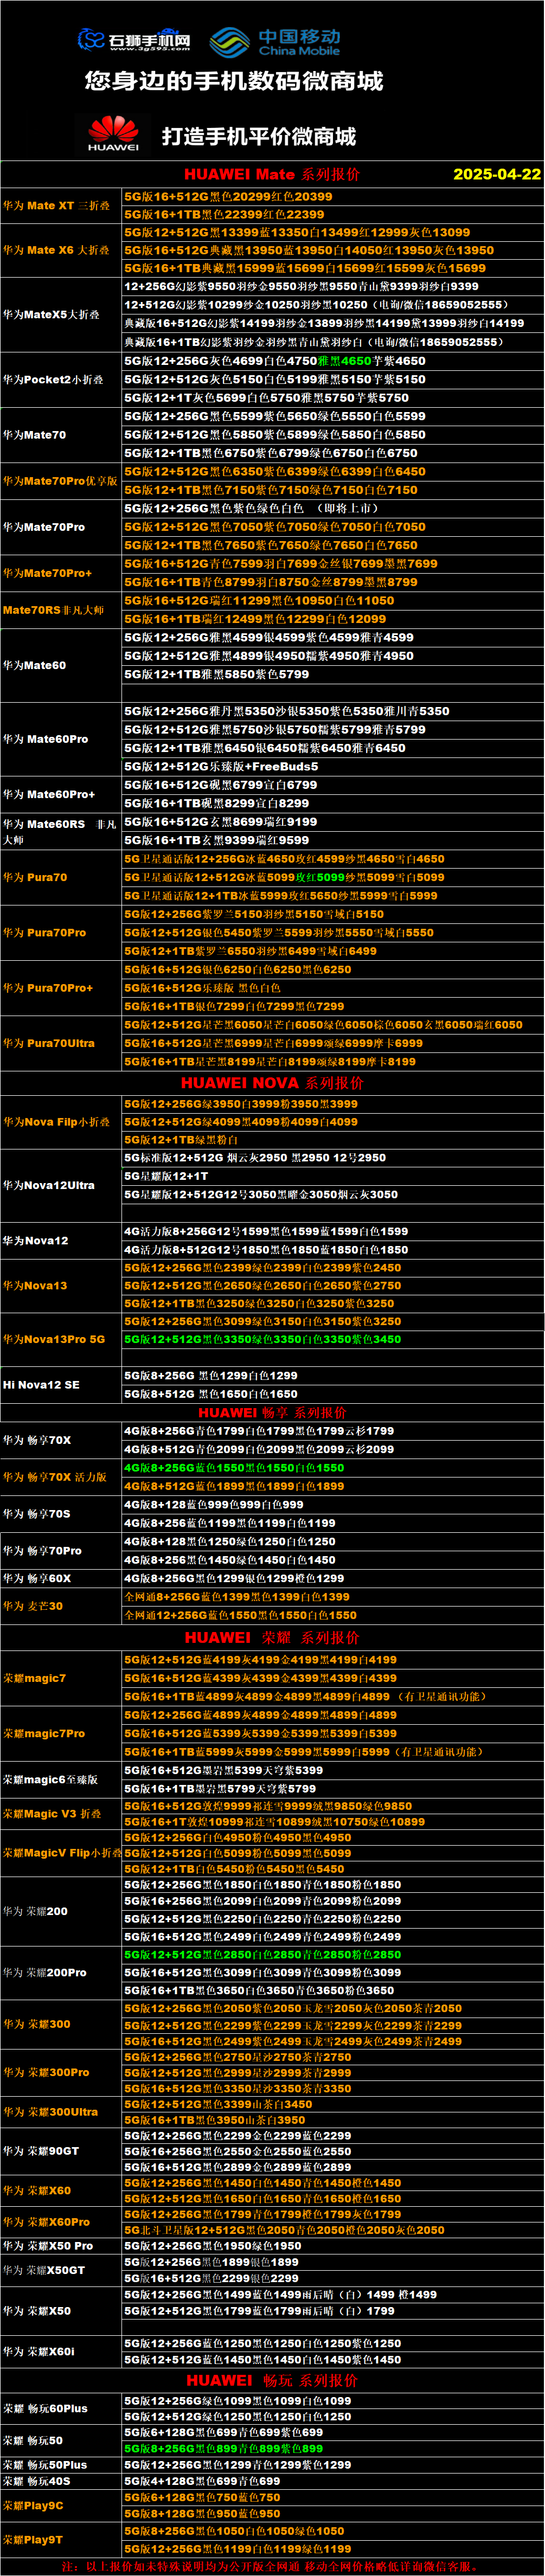Click the 华为Nova13Pro 5G row label
Viewport: 545px width, 2576px height.
tap(53, 1339)
